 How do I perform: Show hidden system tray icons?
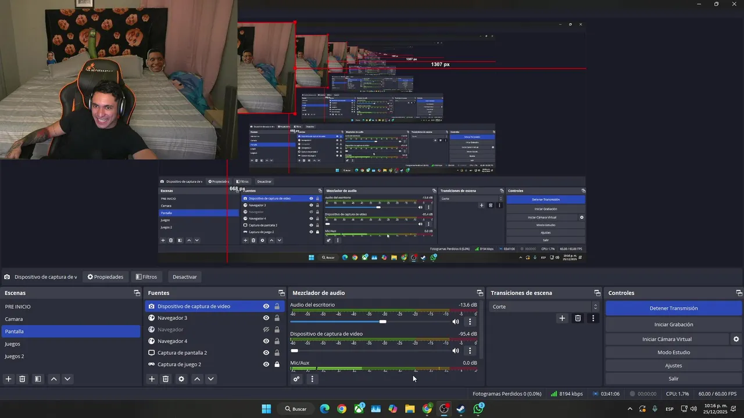[x=629, y=409]
